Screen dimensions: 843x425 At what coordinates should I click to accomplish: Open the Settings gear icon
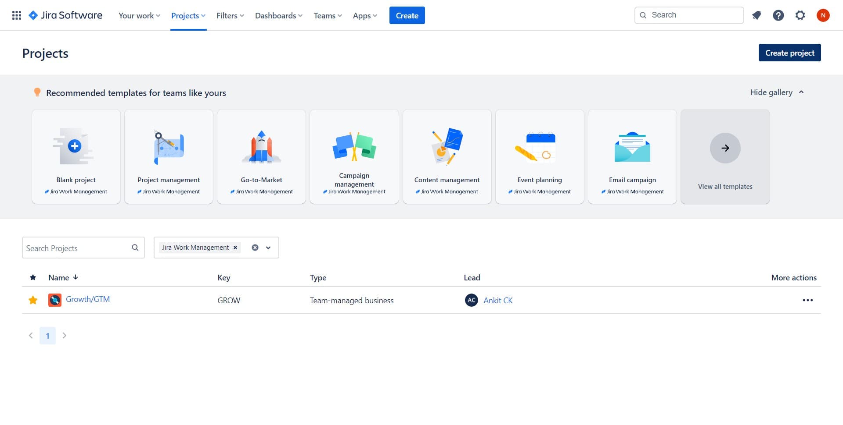800,15
